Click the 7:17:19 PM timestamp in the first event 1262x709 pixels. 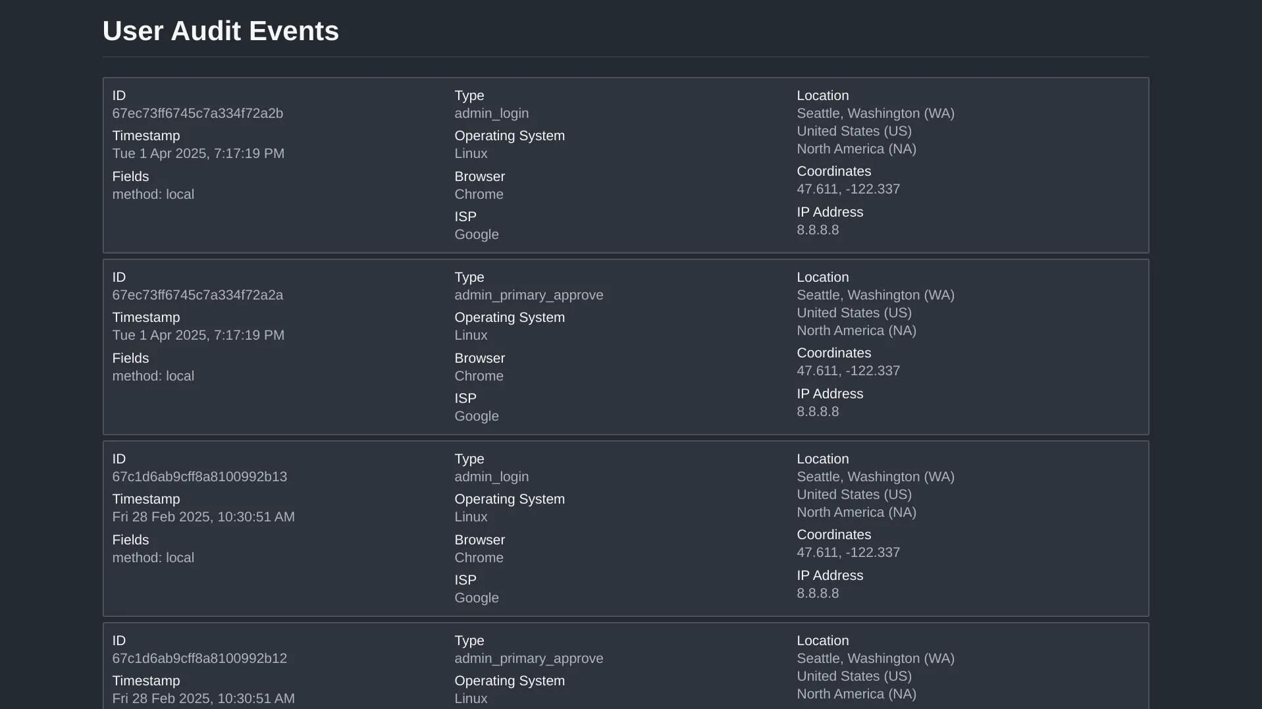point(198,153)
